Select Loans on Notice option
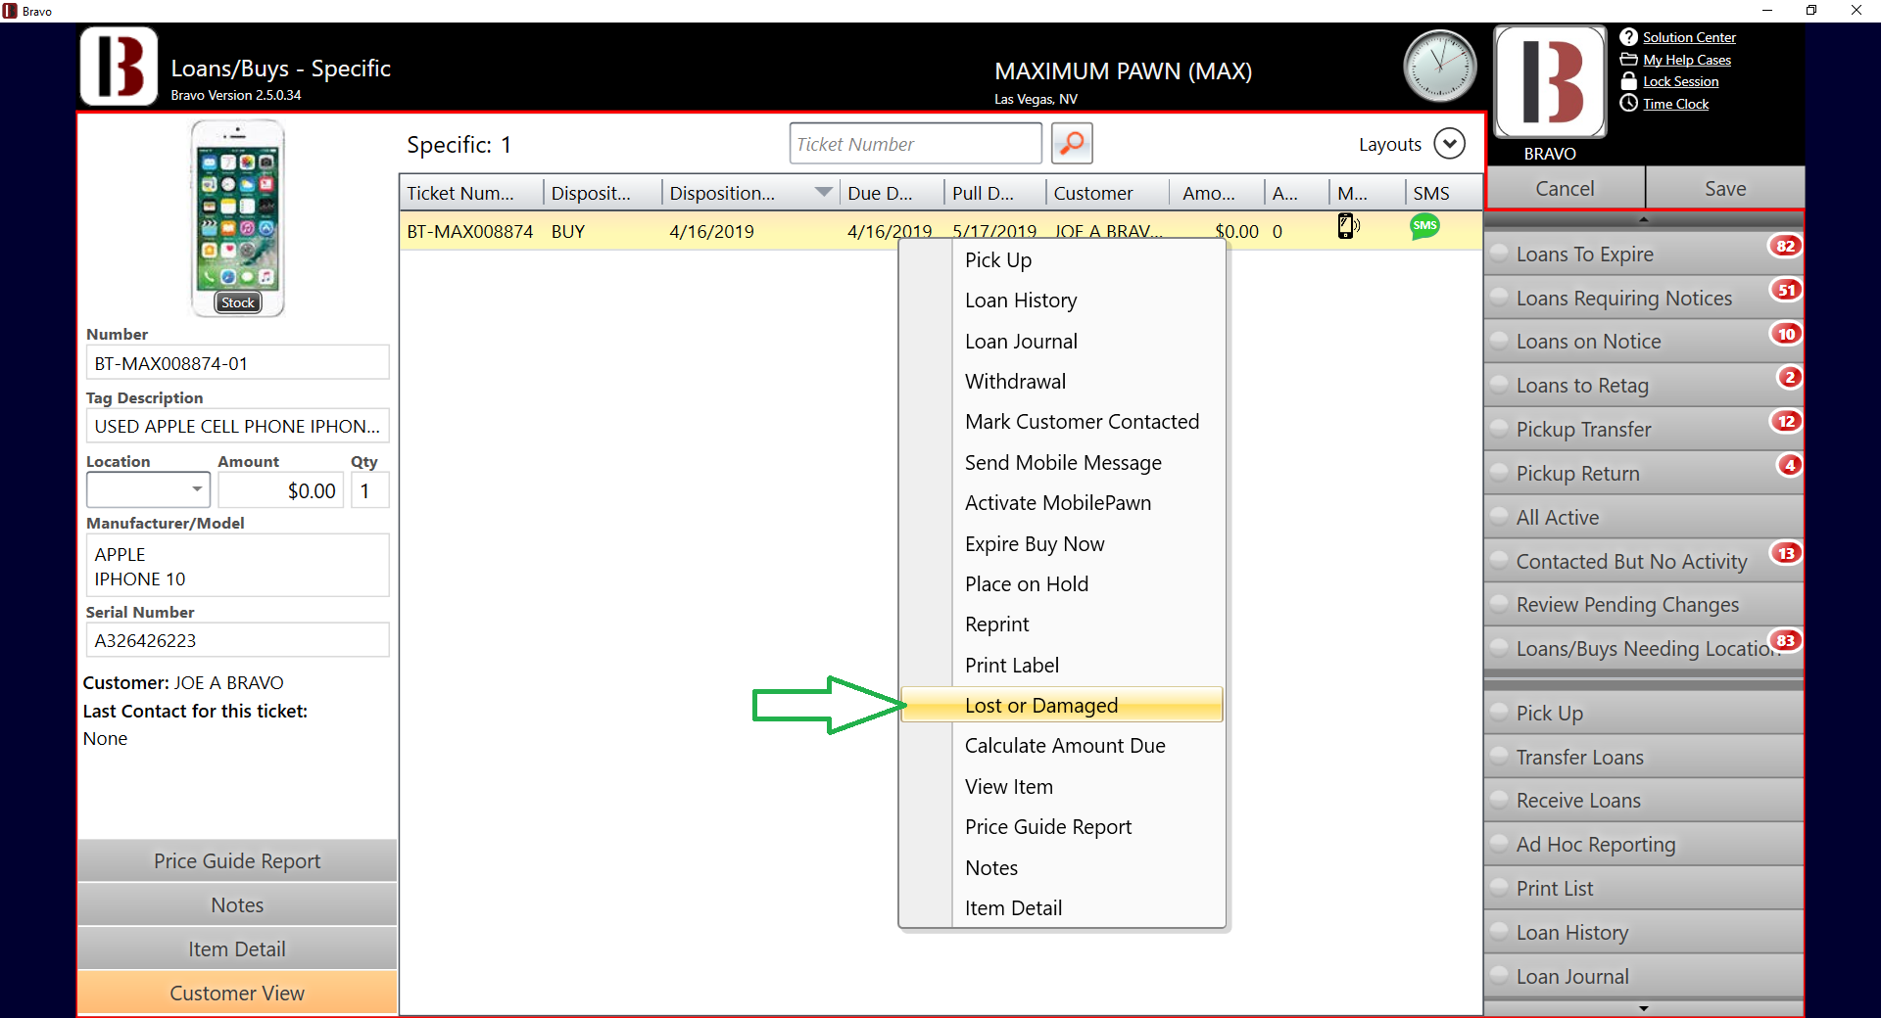The image size is (1881, 1018). click(x=1643, y=342)
